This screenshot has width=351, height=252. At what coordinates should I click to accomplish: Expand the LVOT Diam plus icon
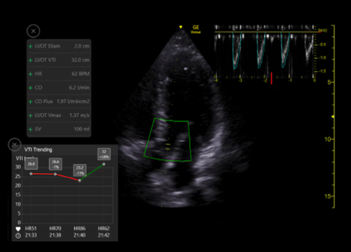pyautogui.click(x=30, y=46)
